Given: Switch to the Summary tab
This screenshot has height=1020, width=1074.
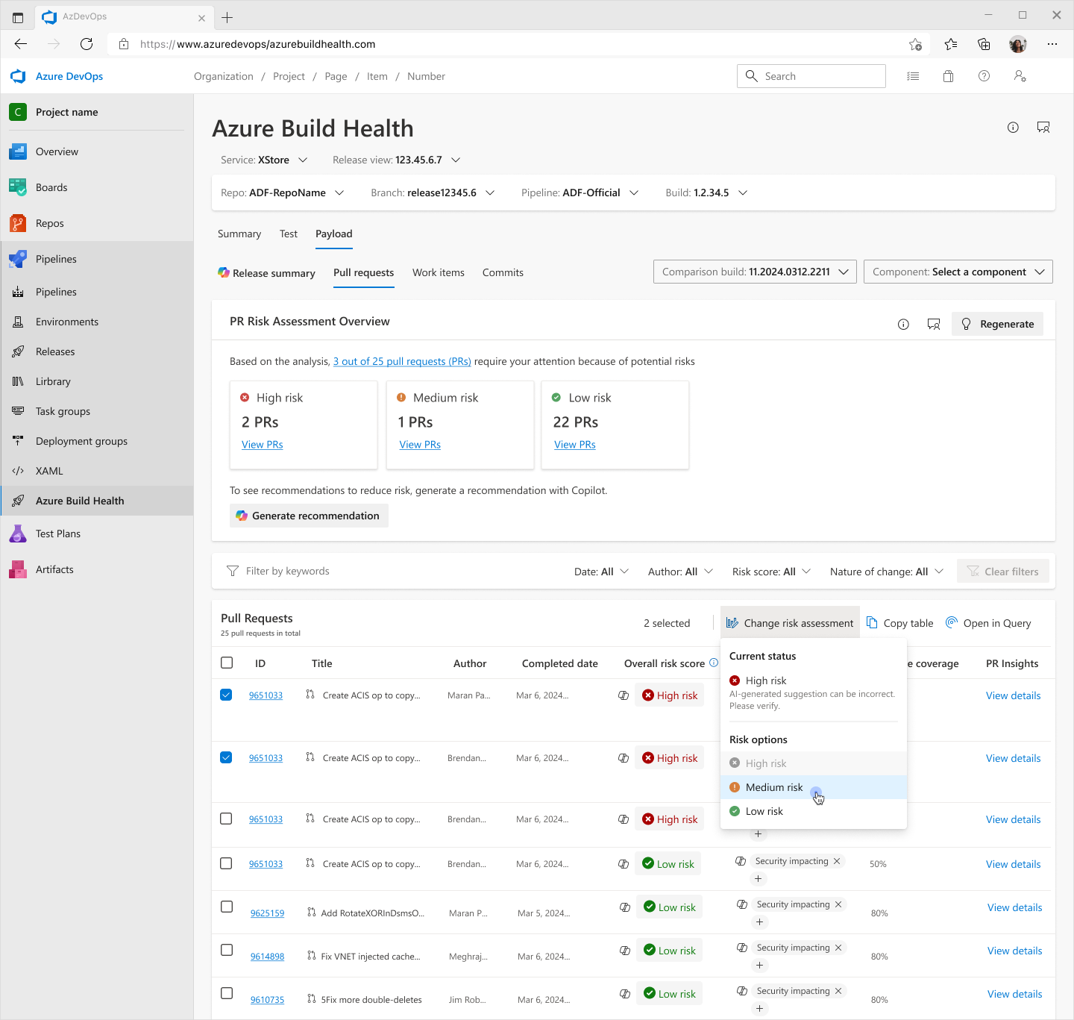Looking at the screenshot, I should tap(239, 234).
